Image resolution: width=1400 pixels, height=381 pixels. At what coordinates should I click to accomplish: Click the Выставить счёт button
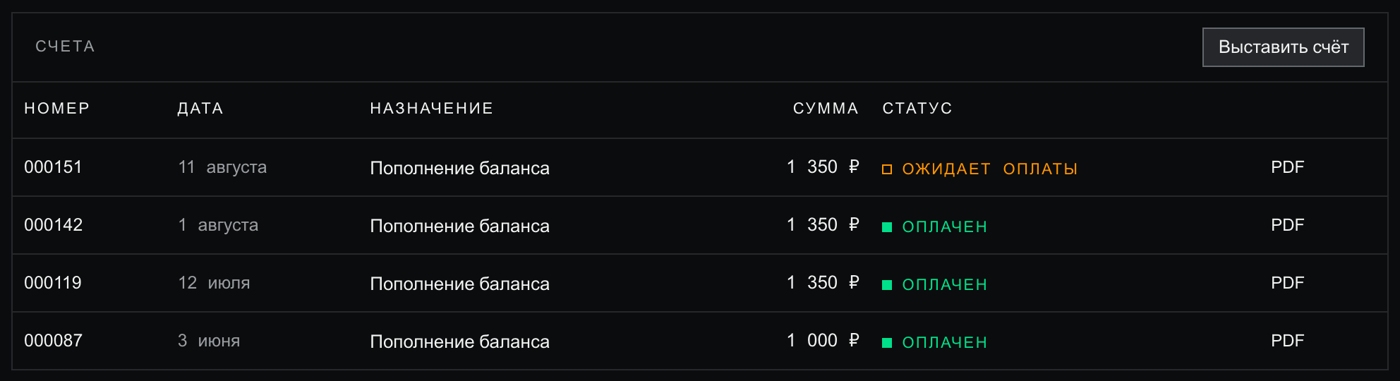point(1283,47)
